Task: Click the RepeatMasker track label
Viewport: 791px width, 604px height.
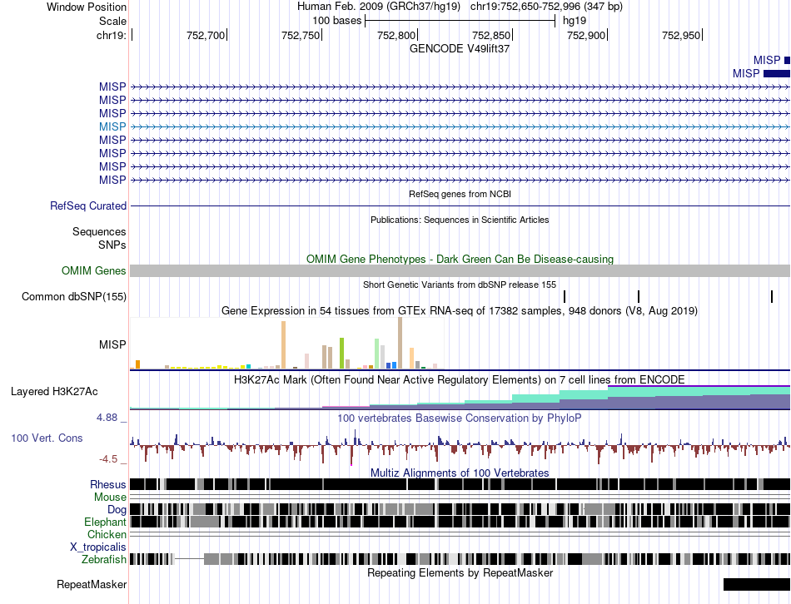Action: (x=92, y=585)
